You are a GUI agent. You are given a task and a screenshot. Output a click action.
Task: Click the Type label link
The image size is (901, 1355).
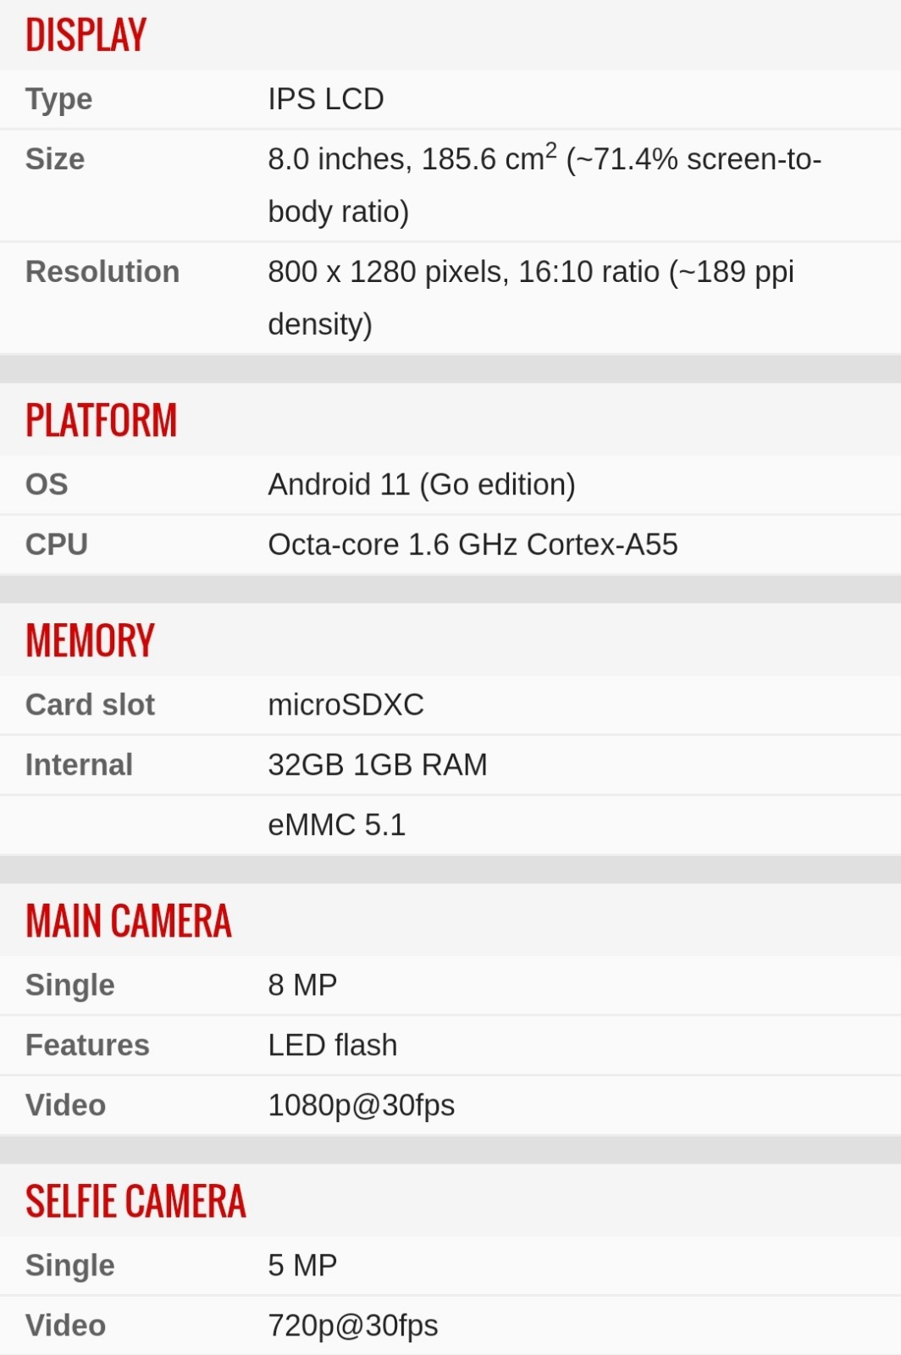coord(58,99)
